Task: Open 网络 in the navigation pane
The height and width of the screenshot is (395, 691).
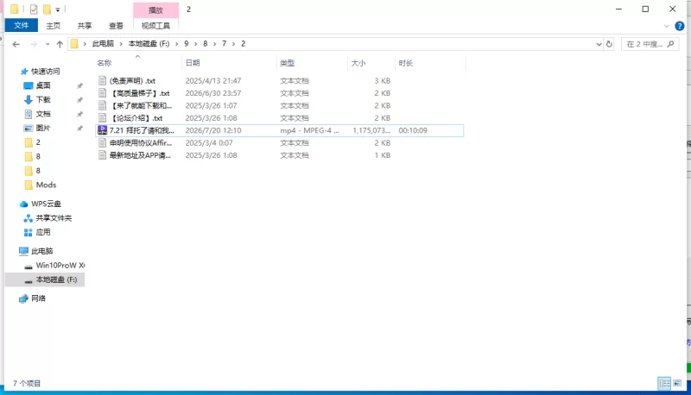Action: coord(38,298)
